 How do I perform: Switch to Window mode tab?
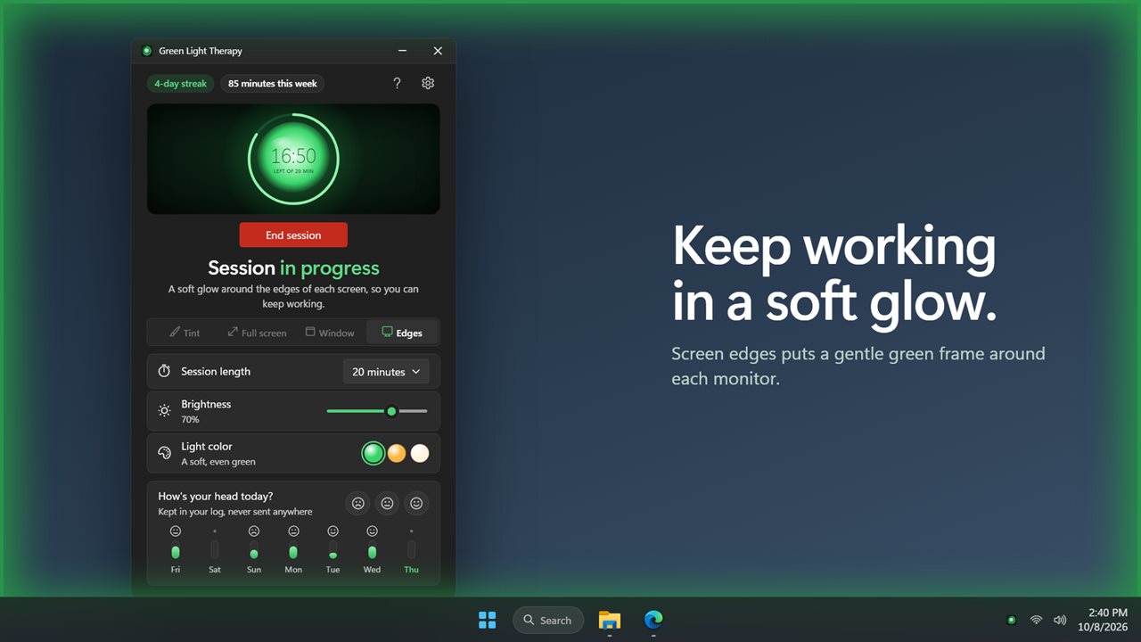[330, 333]
